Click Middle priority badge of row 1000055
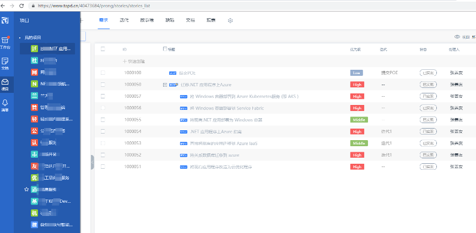The image size is (476, 233). point(359,120)
